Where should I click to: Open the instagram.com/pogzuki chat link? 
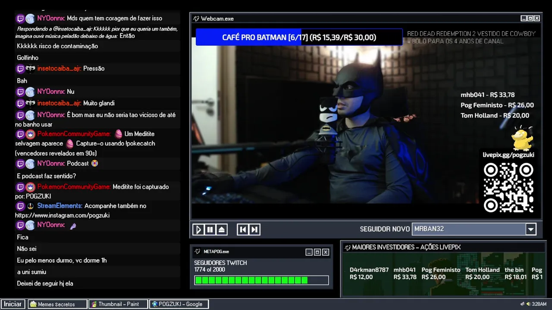click(x=63, y=215)
